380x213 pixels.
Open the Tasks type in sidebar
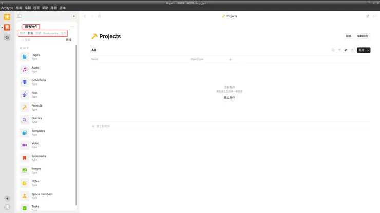coord(47,208)
